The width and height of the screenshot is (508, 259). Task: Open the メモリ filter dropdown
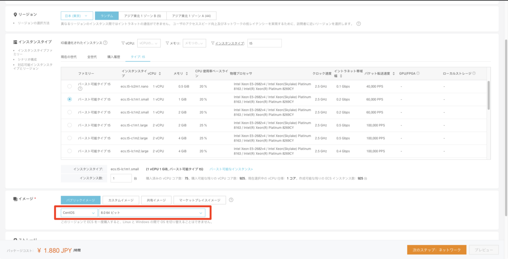click(x=194, y=43)
